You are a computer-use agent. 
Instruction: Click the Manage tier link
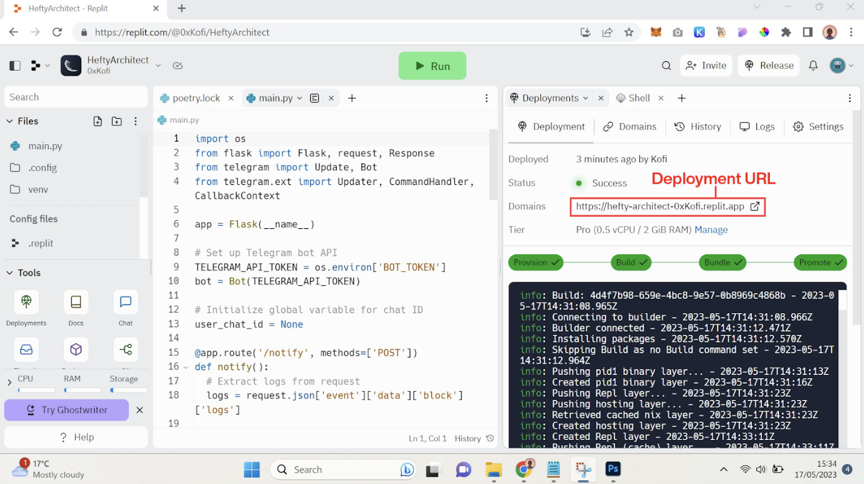(711, 230)
